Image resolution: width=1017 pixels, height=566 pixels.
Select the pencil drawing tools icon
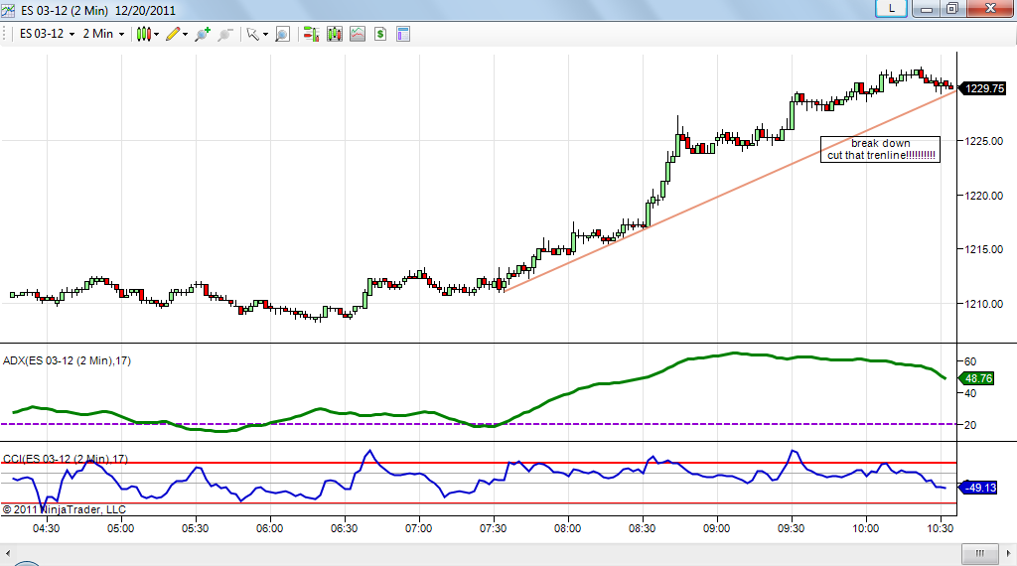pos(173,35)
